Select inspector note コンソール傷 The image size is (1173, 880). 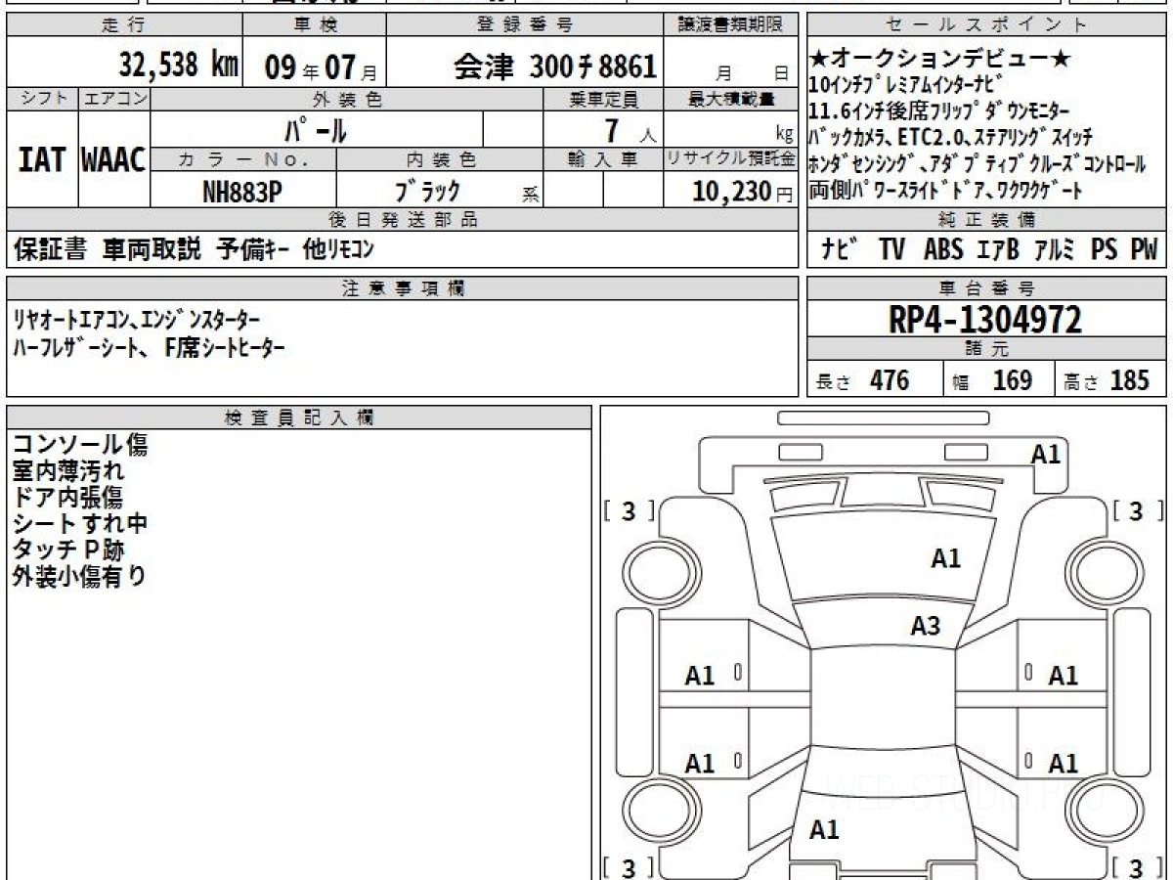point(80,445)
